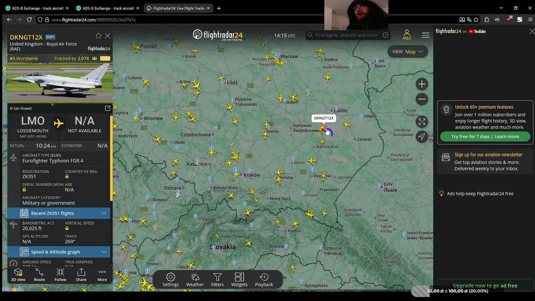
Task: Center map on my location
Action: (x=422, y=137)
